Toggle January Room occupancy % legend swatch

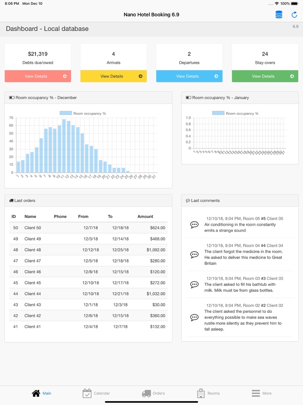click(218, 113)
